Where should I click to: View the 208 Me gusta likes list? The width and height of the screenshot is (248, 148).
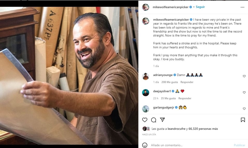[x=169, y=82]
